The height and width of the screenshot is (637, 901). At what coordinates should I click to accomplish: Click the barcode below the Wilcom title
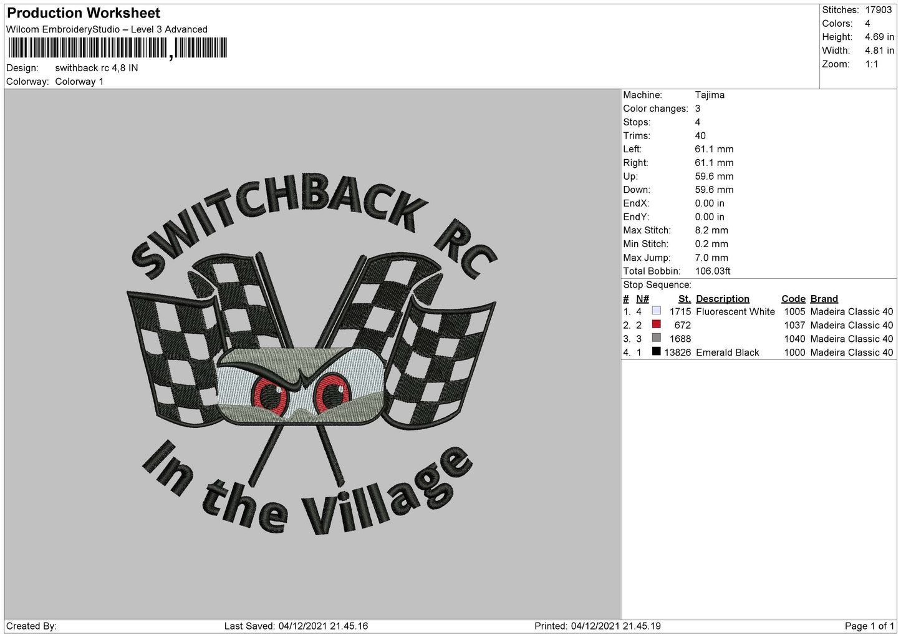pyautogui.click(x=118, y=48)
